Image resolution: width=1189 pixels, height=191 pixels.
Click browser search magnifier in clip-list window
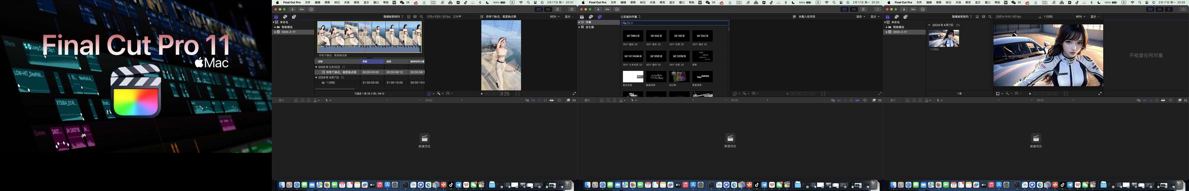[x=421, y=17]
